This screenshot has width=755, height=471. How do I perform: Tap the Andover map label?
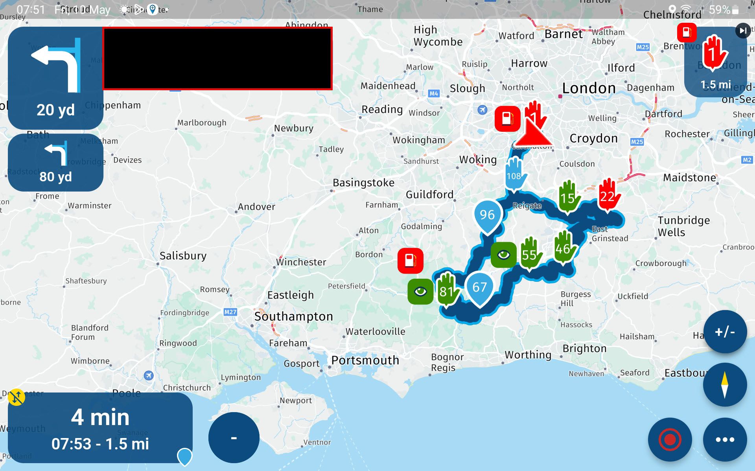[256, 207]
